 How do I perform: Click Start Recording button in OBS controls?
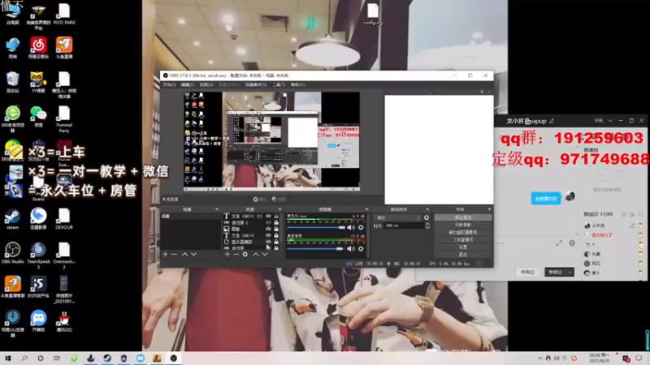pos(462,225)
